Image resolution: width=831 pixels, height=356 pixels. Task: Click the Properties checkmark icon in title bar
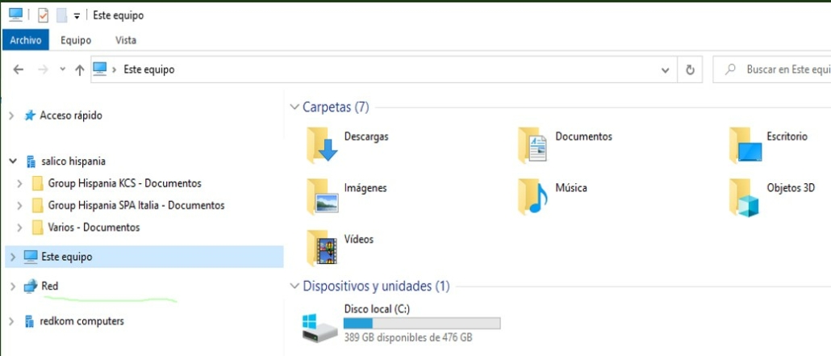pyautogui.click(x=43, y=16)
